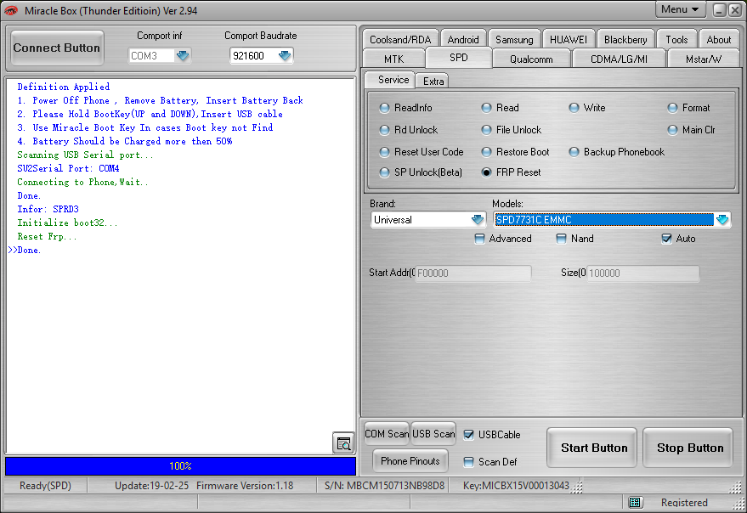Switch to the MTK tab

click(394, 59)
